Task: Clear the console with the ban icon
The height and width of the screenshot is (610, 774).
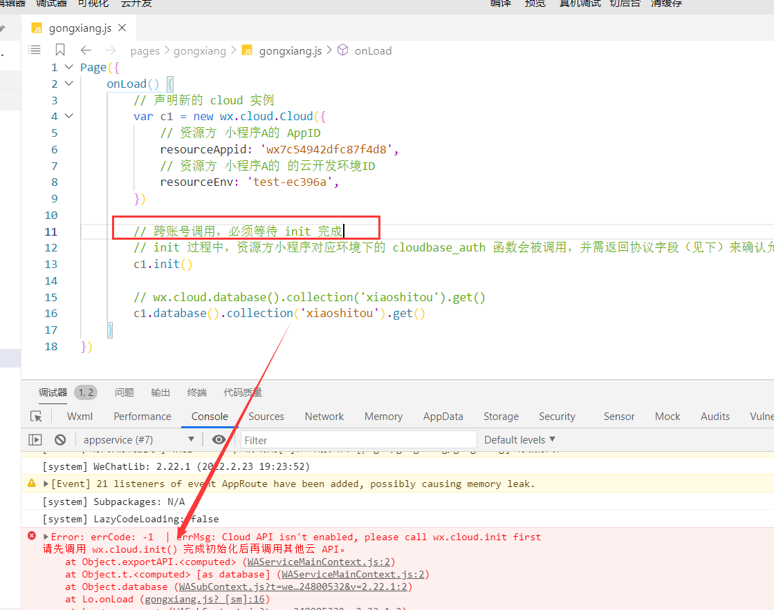Action: [60, 439]
